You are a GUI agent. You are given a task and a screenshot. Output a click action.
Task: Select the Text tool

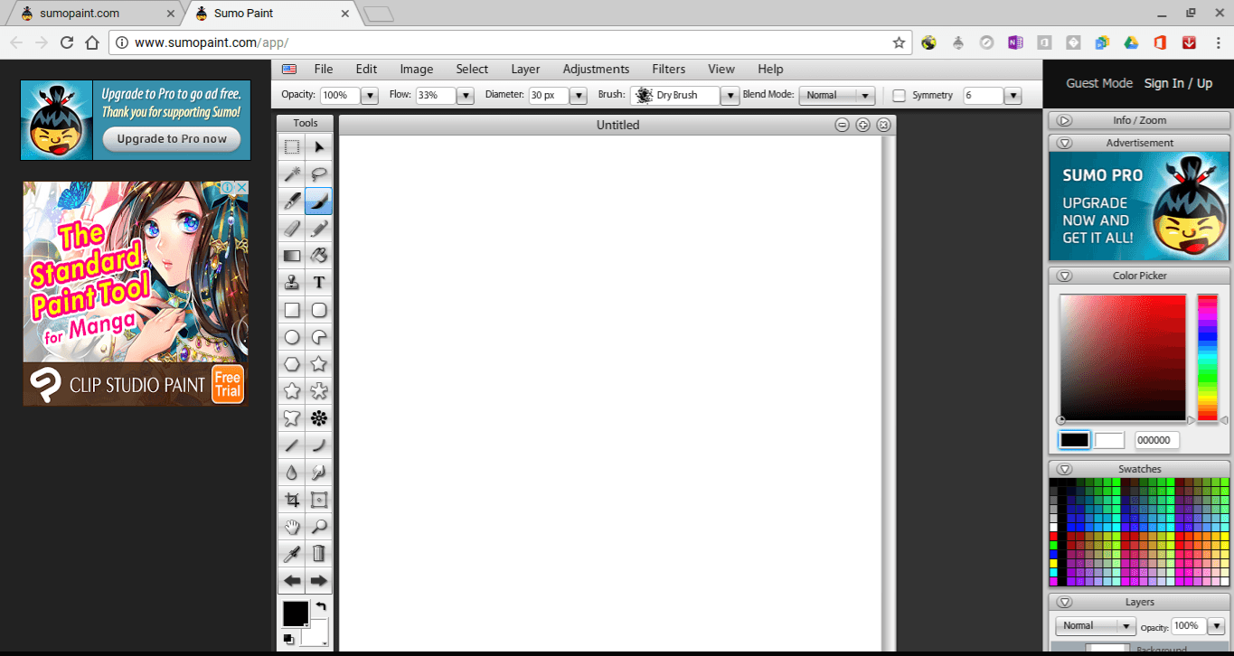(319, 283)
